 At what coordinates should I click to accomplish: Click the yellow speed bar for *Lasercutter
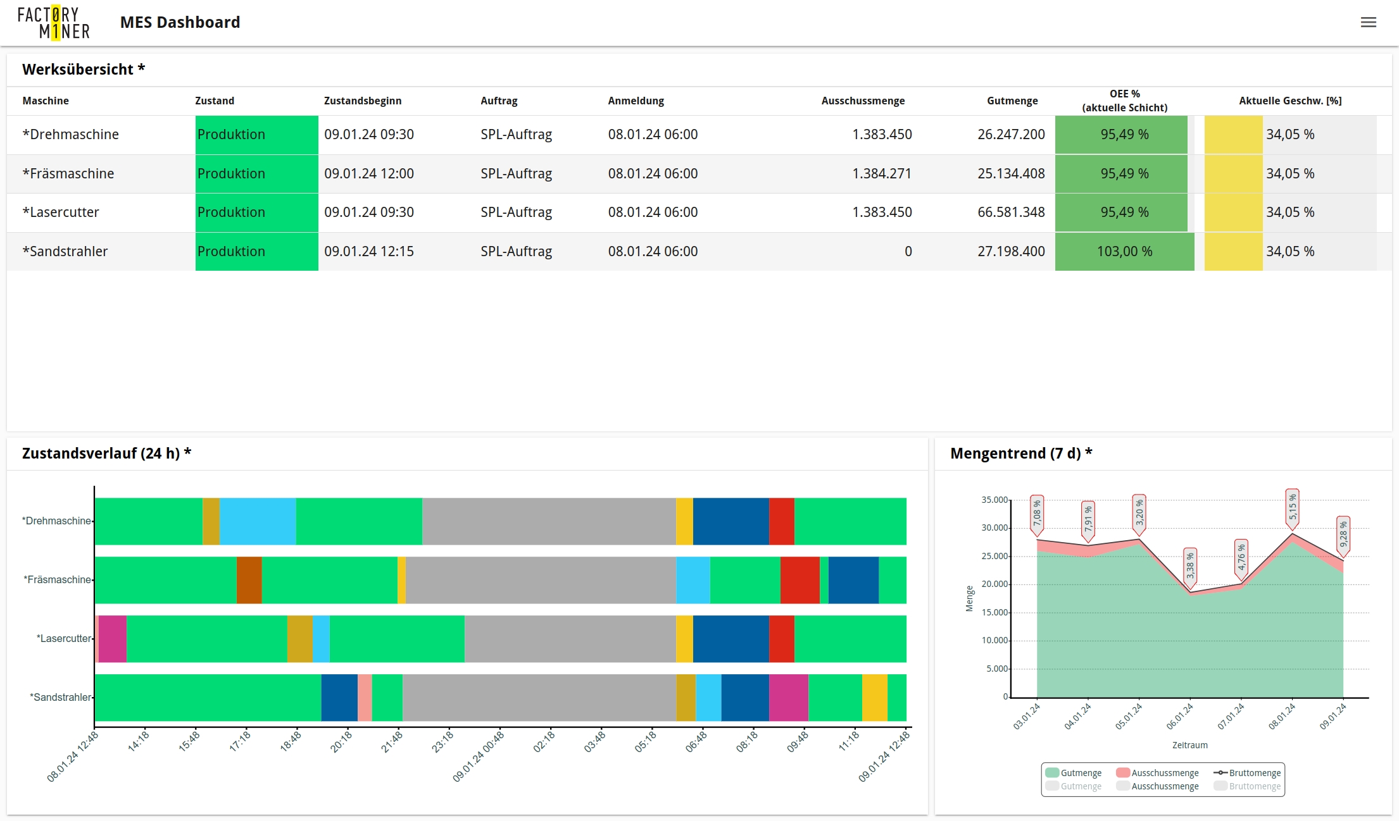coord(1233,213)
